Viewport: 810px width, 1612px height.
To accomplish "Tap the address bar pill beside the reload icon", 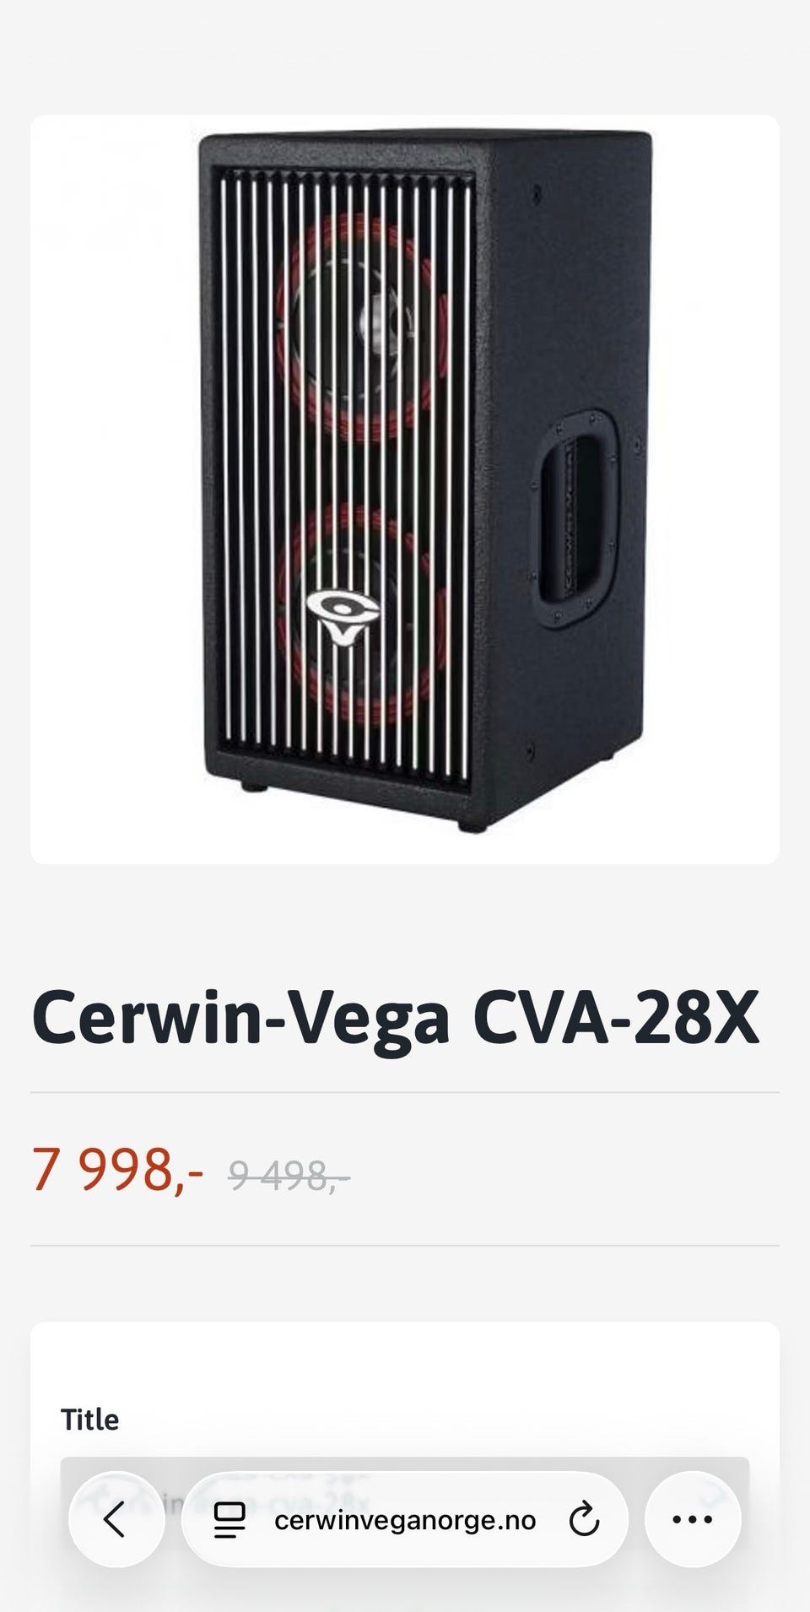I will (x=405, y=1520).
